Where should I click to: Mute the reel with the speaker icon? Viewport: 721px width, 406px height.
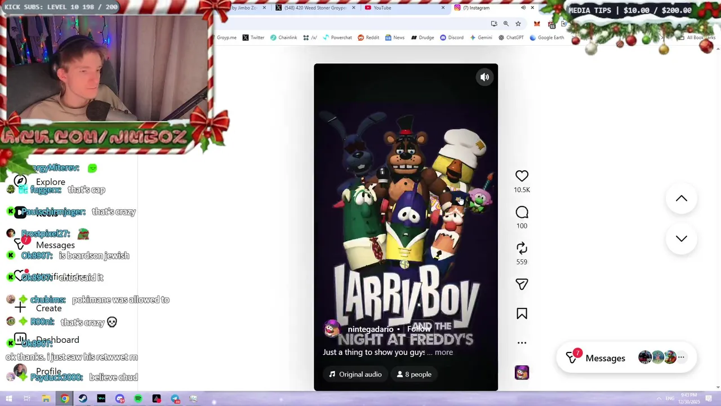tap(484, 77)
